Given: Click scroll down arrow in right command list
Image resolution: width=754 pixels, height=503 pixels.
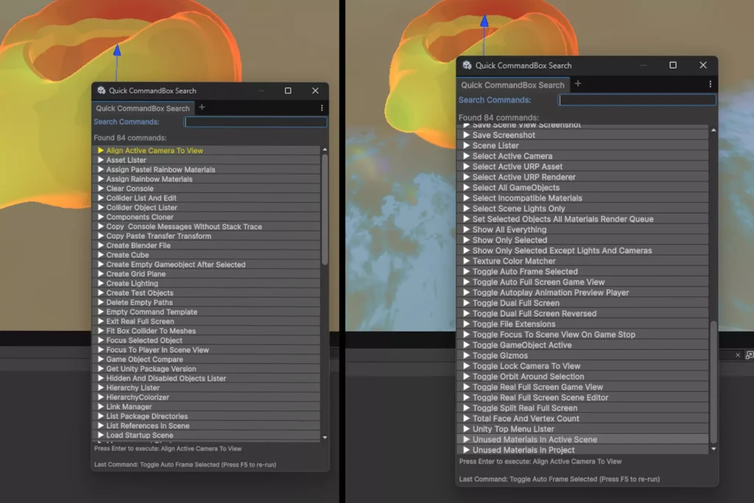Looking at the screenshot, I should [x=714, y=449].
